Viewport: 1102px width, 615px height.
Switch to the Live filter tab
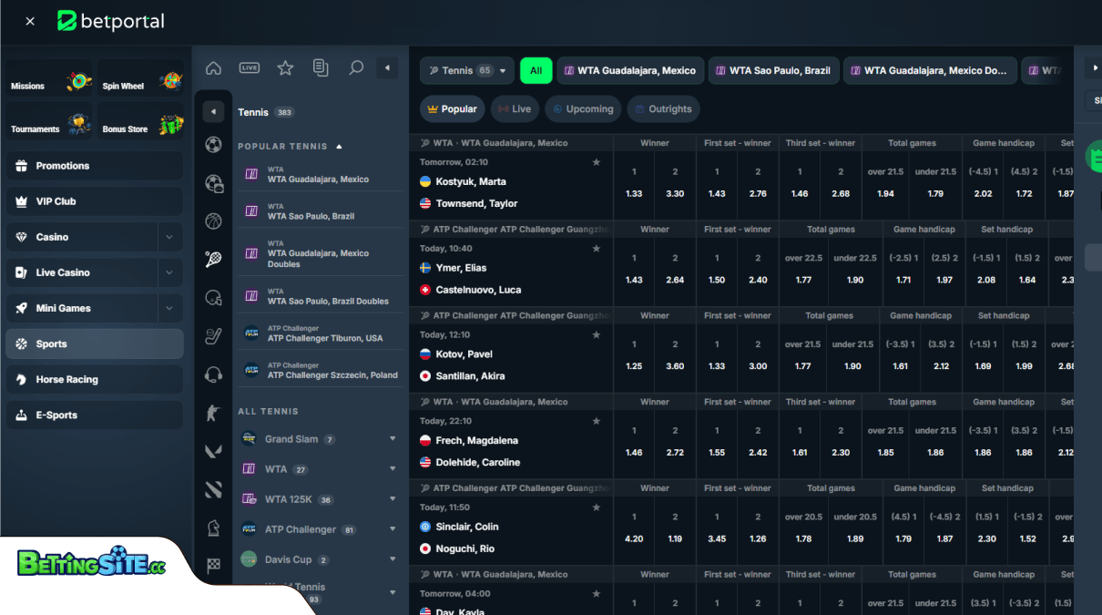click(x=515, y=109)
